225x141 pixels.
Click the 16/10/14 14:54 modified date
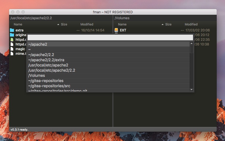pyautogui.click(x=93, y=30)
